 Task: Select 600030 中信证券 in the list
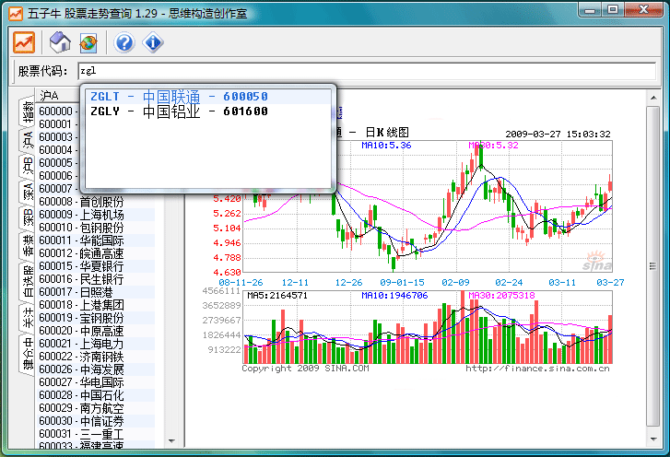click(x=96, y=421)
